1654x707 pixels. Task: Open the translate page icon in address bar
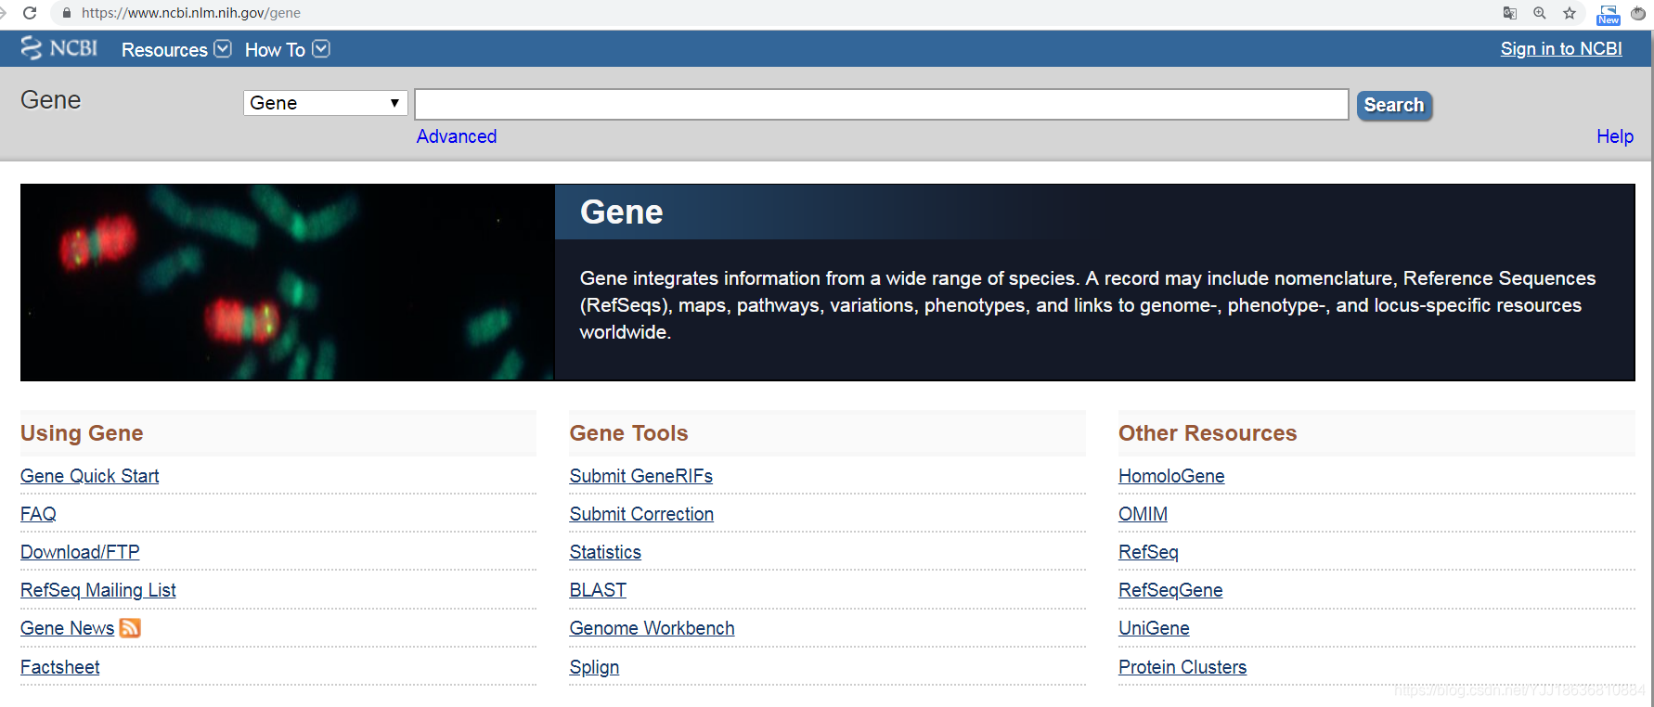1510,13
